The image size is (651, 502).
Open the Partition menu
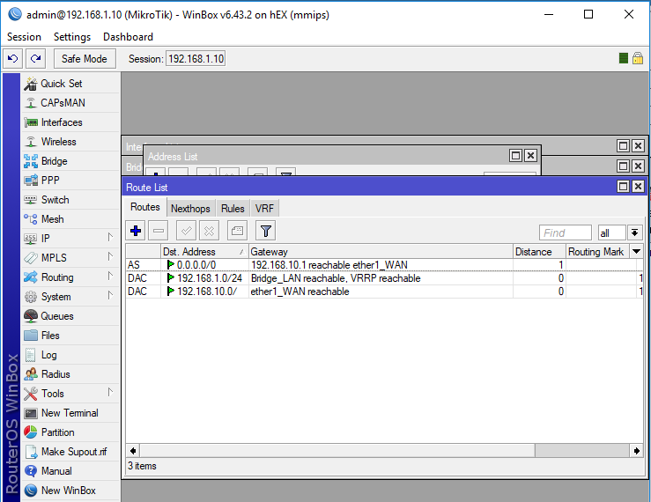tap(70, 432)
